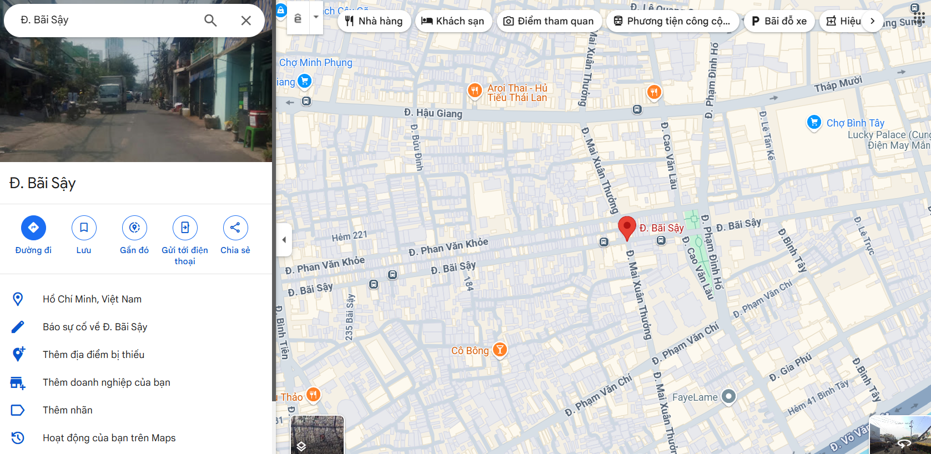Click the FayeLame place marker
931x454 pixels.
click(728, 397)
